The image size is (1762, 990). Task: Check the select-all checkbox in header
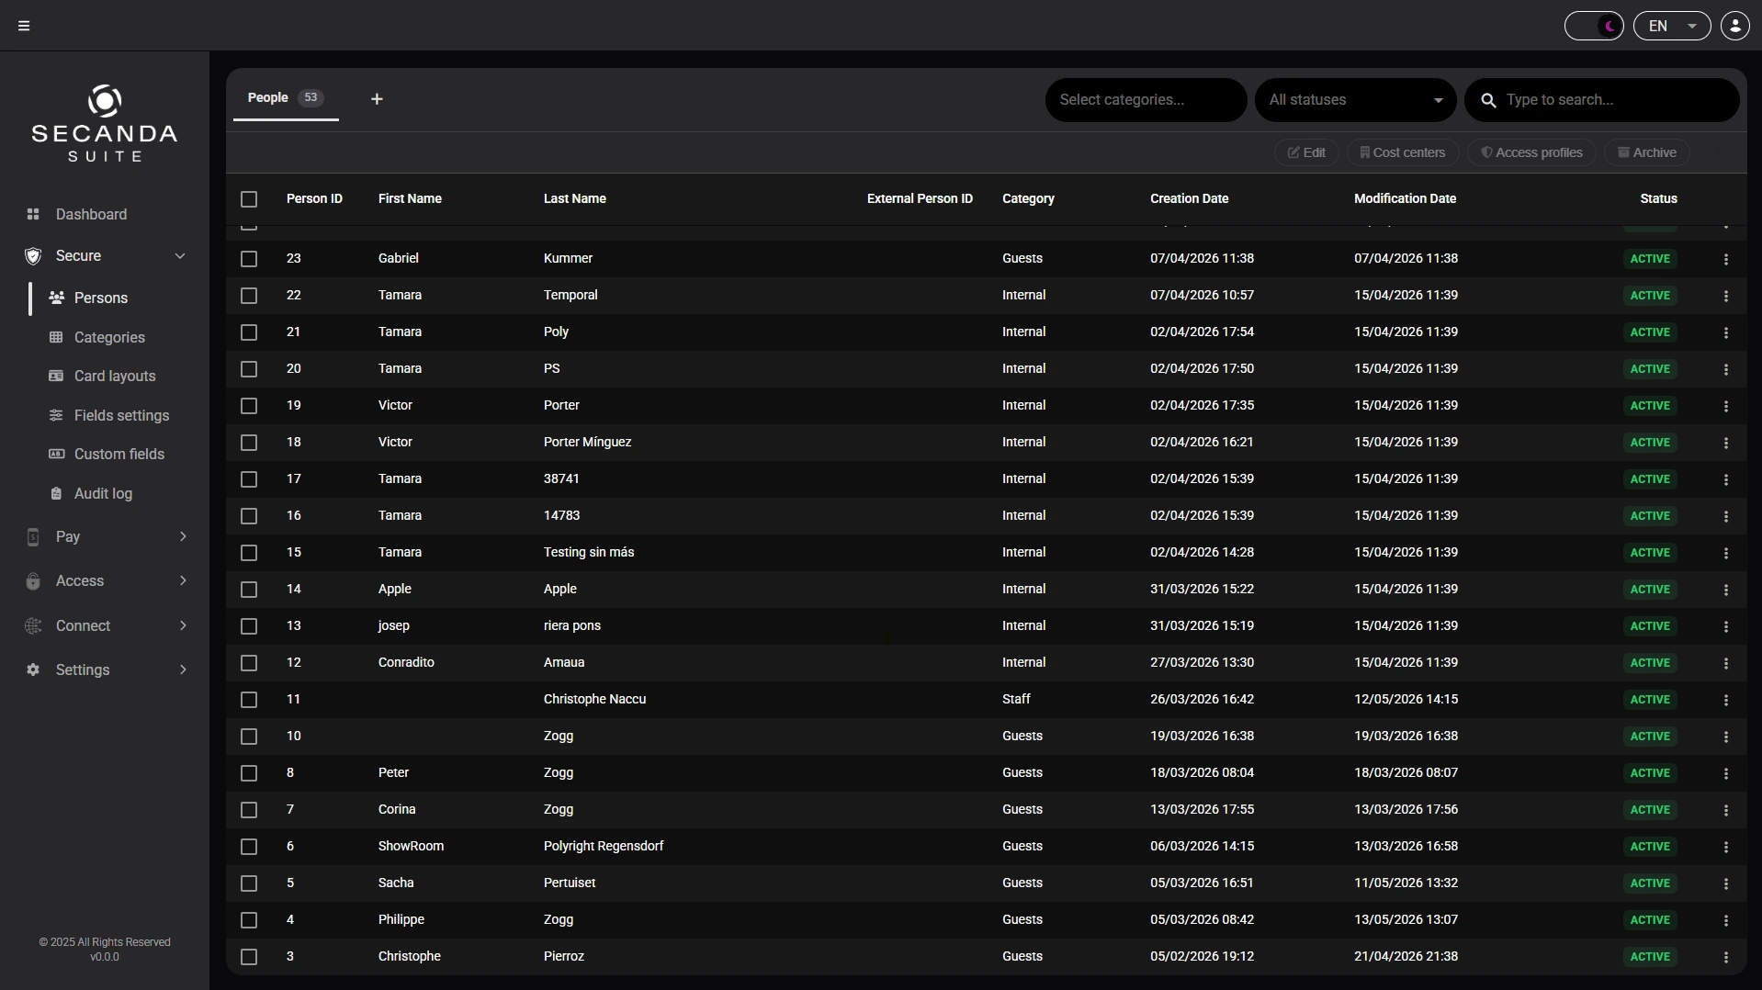tap(249, 199)
